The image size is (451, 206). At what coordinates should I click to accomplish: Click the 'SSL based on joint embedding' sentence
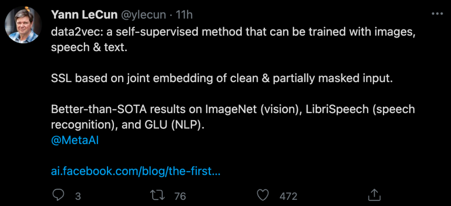[222, 78]
